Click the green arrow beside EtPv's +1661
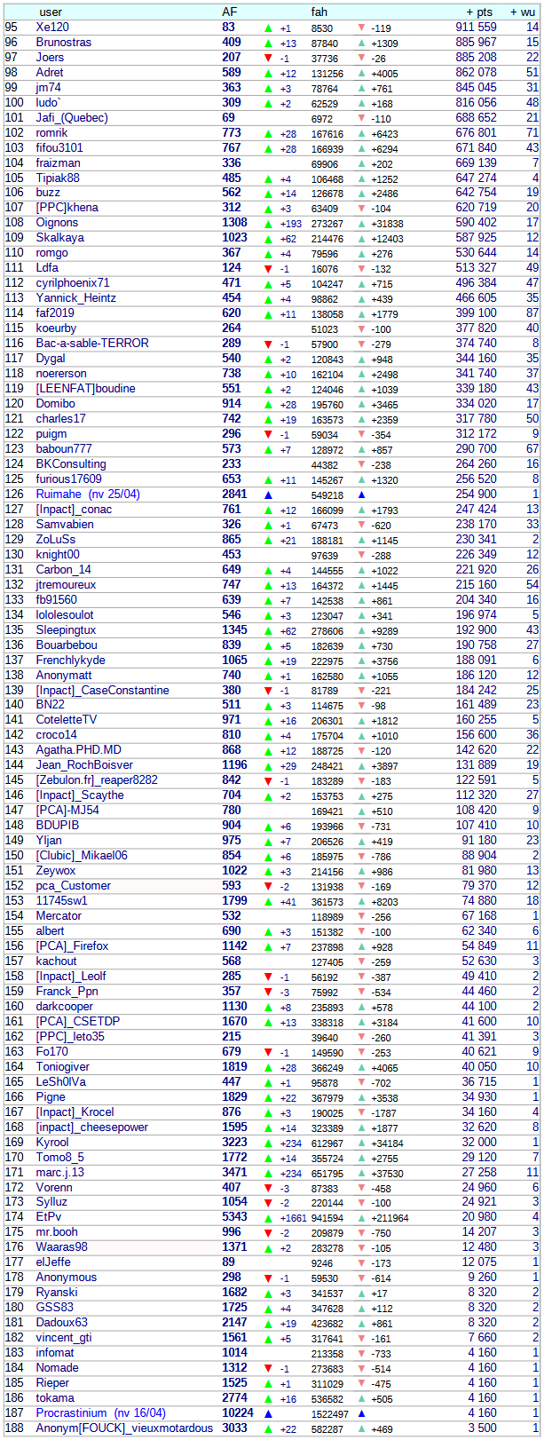Image resolution: width=544 pixels, height=1440 pixels. (x=268, y=1218)
